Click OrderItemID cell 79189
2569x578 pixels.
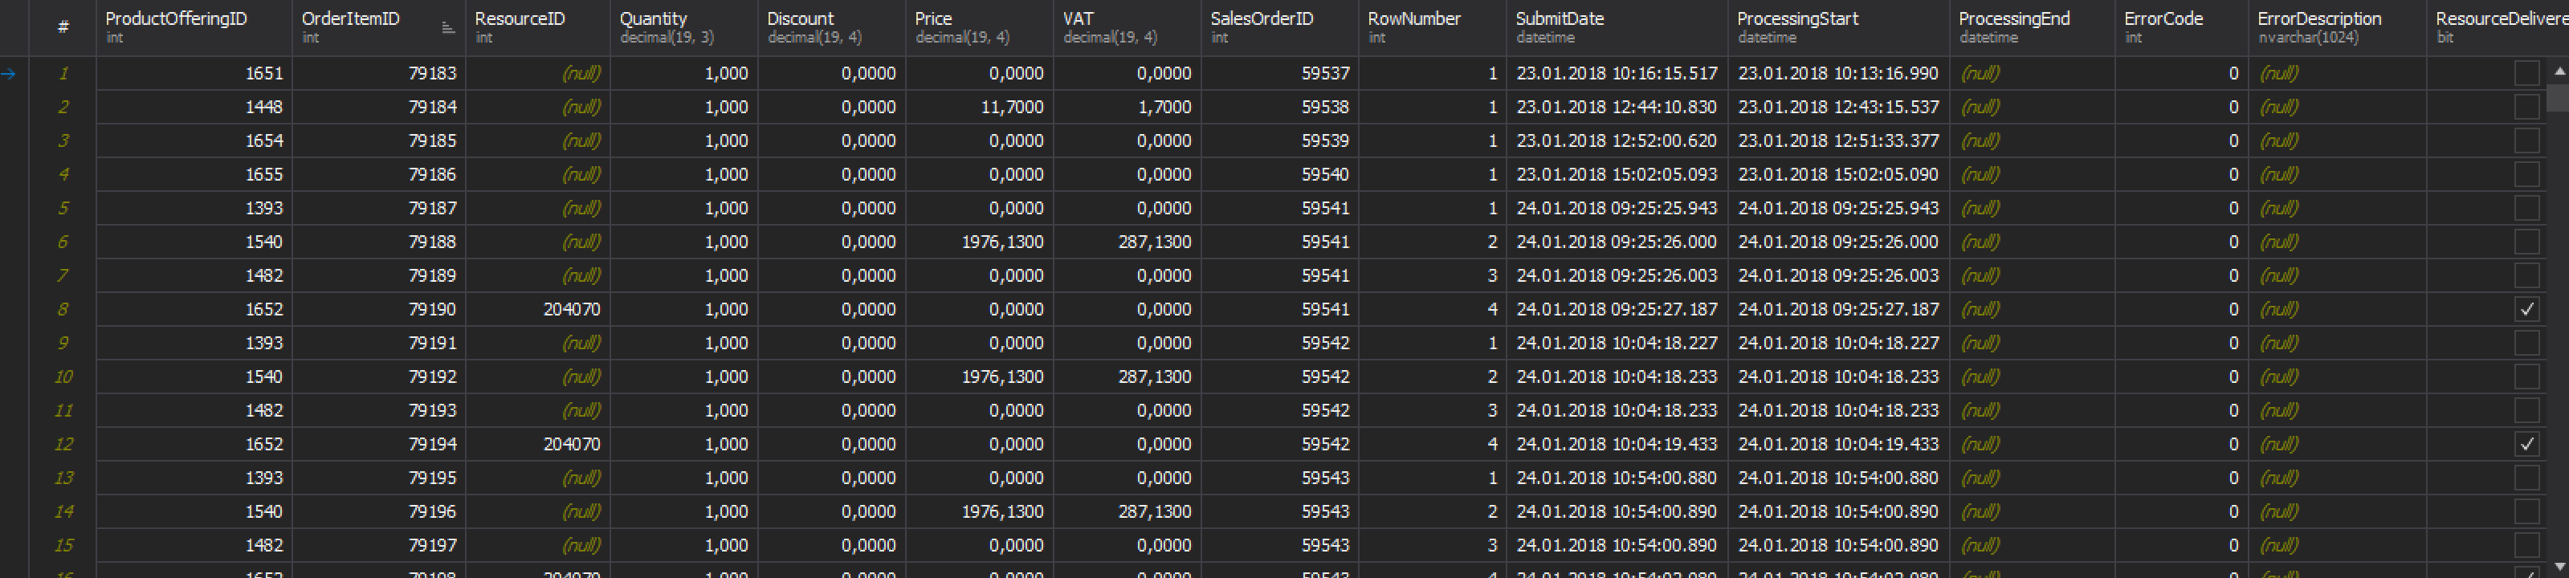point(379,275)
